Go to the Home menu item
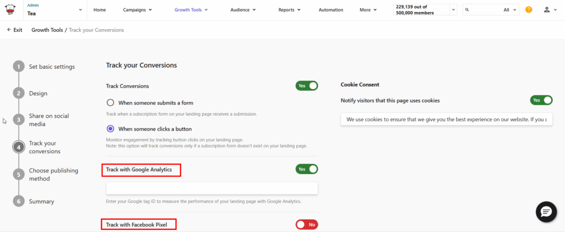The width and height of the screenshot is (565, 232). click(x=99, y=10)
